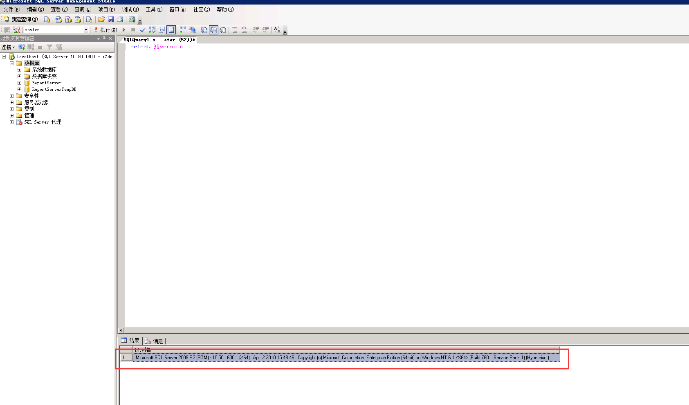Specify values for template parameters icon
This screenshot has width=689, height=405.
(277, 30)
